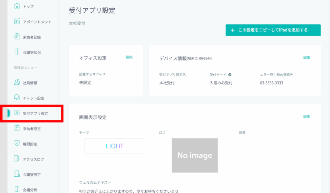Click the help icon beside 受付モード
The image size is (330, 193).
coord(230,75)
